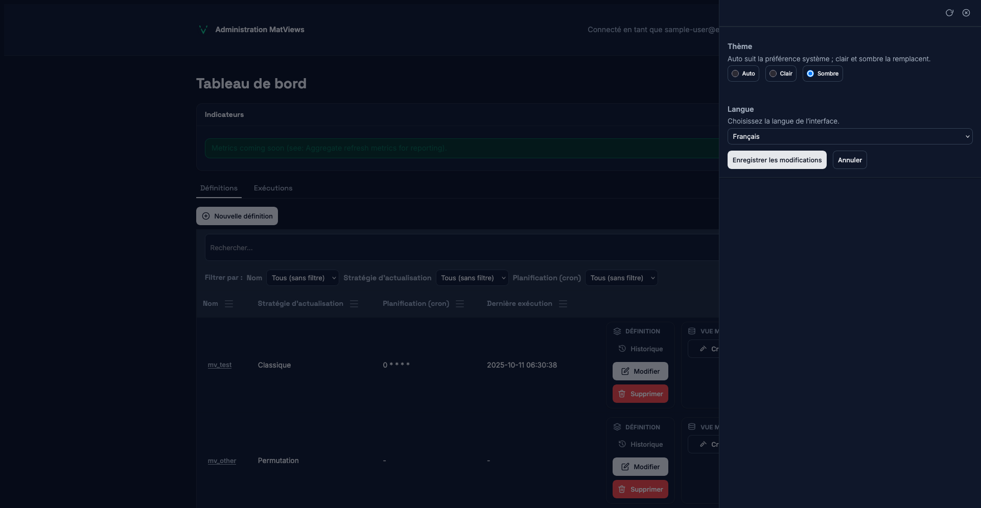Open the Nom filter dropdown
The height and width of the screenshot is (508, 981).
[x=302, y=278]
